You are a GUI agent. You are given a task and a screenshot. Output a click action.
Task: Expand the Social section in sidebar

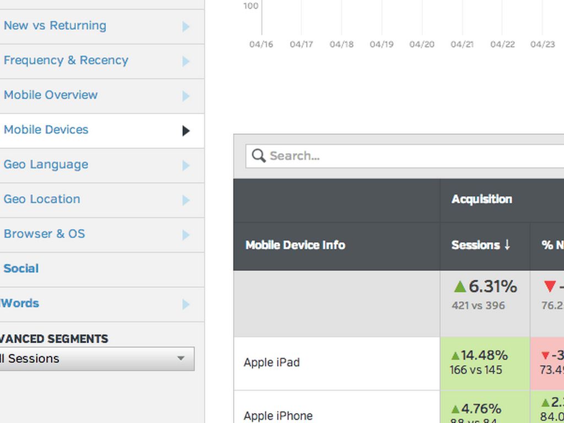pos(21,269)
